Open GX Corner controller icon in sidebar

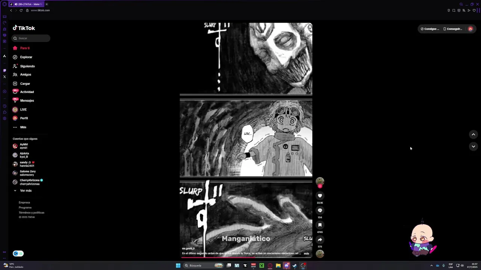click(x=5, y=16)
